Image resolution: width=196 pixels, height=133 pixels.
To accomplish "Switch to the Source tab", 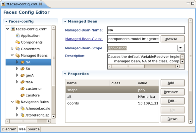I will (x=34, y=129).
